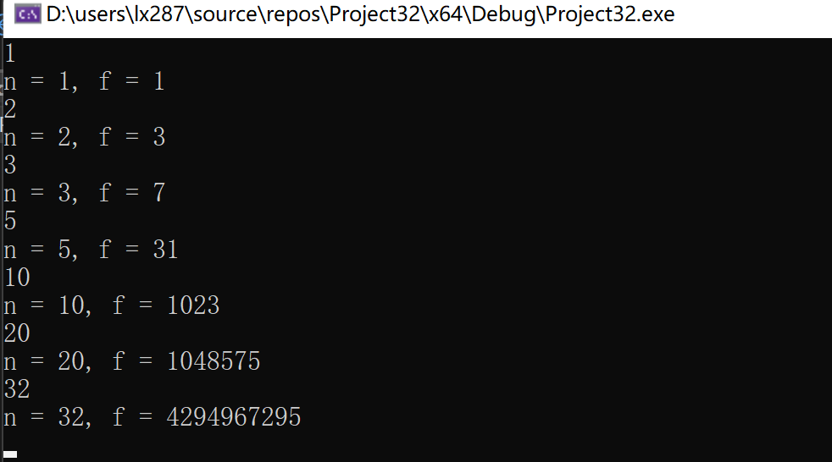The image size is (832, 462).
Task: Click the console icon in title bar
Action: [30, 14]
